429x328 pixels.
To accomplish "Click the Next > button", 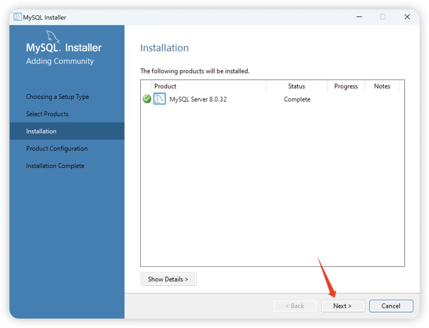I will click(343, 306).
